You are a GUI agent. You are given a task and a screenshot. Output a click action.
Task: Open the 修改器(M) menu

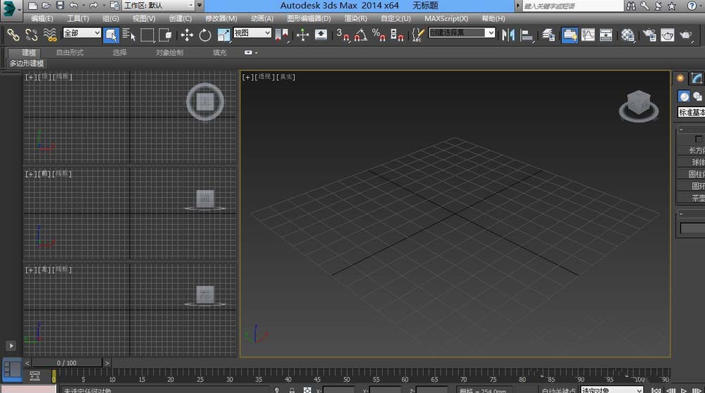[221, 18]
